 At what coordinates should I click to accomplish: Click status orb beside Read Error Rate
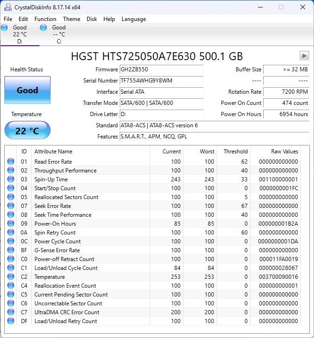[11, 161]
